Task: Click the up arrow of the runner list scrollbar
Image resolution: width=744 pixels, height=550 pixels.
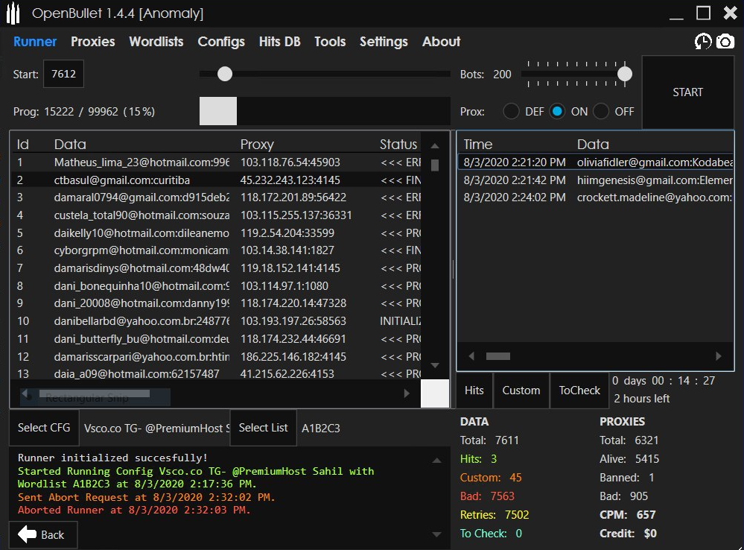Action: coord(435,146)
